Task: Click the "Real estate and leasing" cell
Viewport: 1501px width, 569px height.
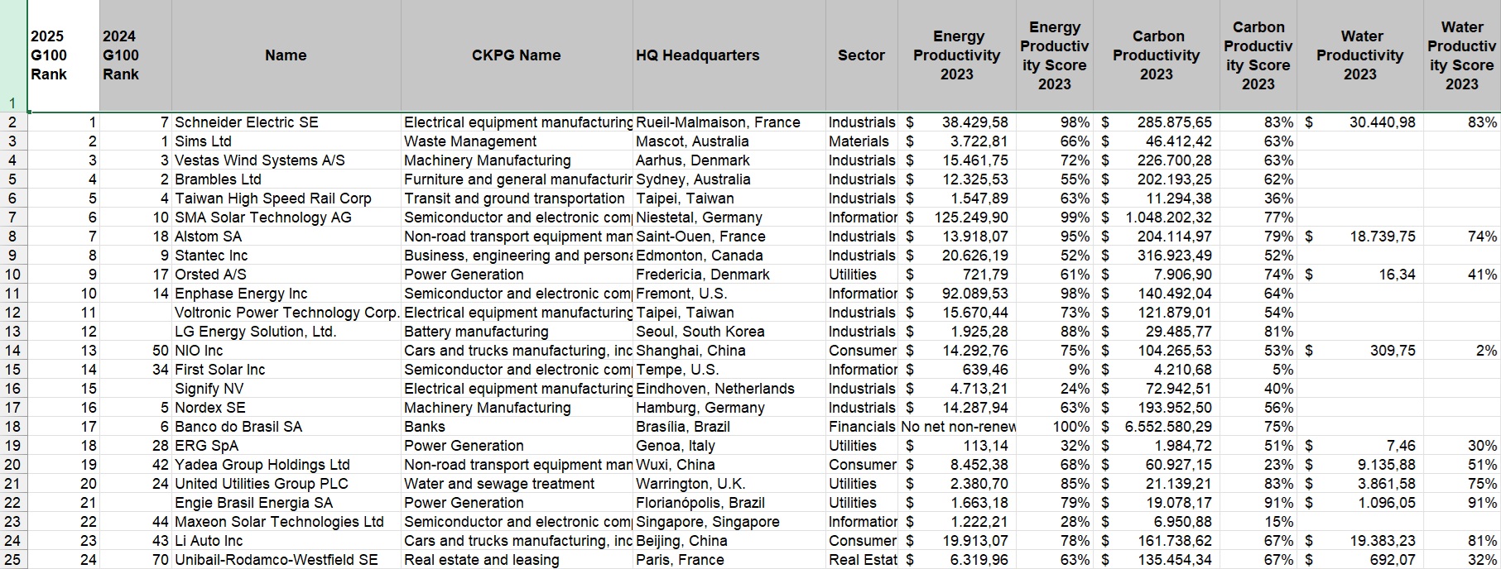Action: (x=517, y=560)
